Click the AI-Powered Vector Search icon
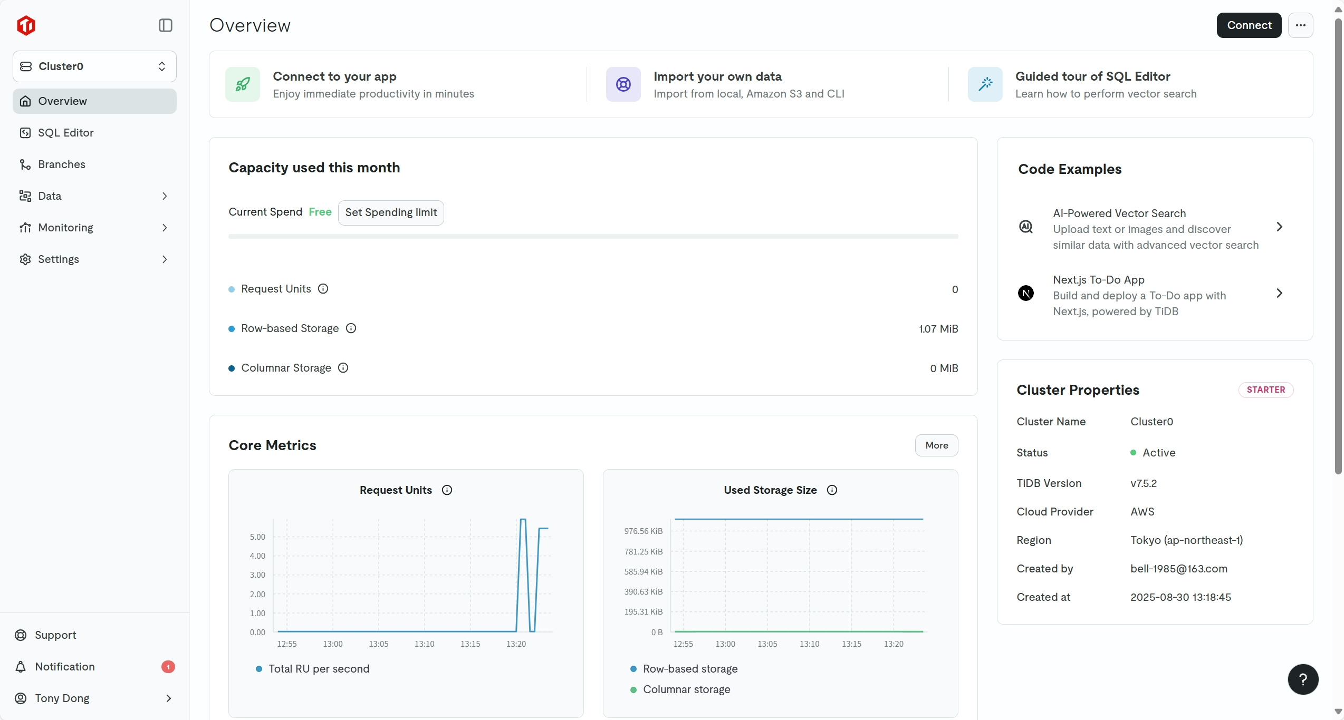Viewport: 1344px width, 720px height. 1025,227
